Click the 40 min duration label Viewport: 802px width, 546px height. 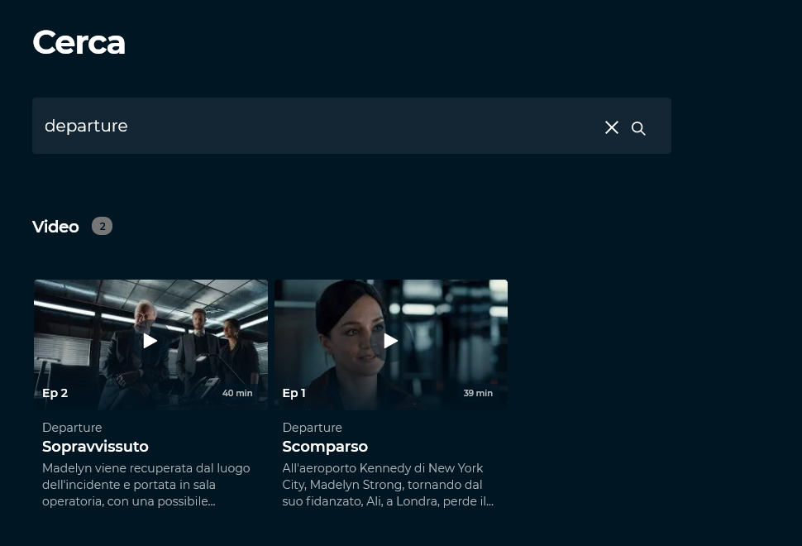coord(237,393)
